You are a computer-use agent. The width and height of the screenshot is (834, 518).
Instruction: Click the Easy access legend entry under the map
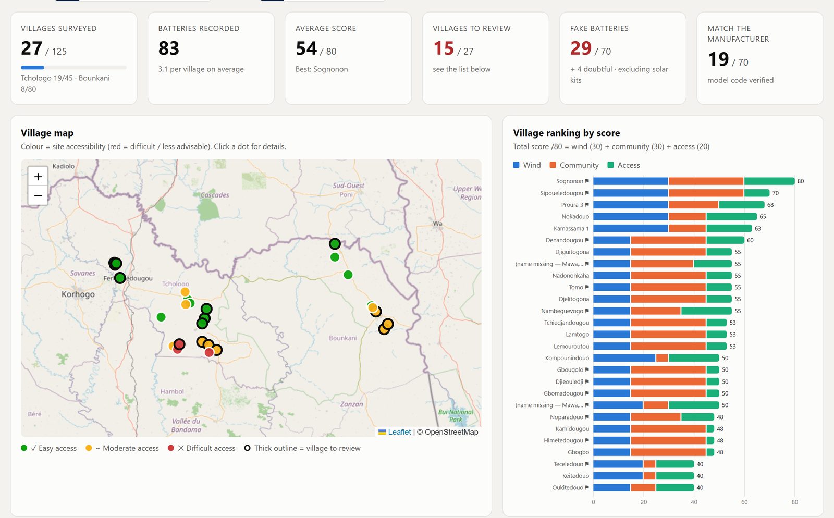[x=48, y=448]
